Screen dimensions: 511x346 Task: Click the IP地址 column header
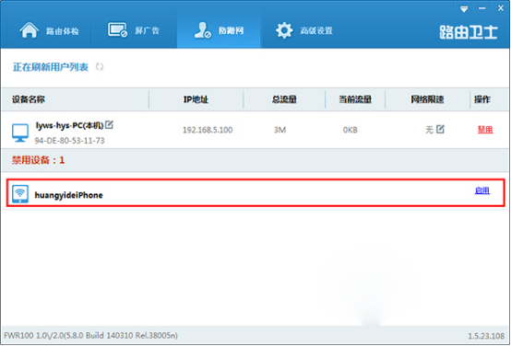196,99
